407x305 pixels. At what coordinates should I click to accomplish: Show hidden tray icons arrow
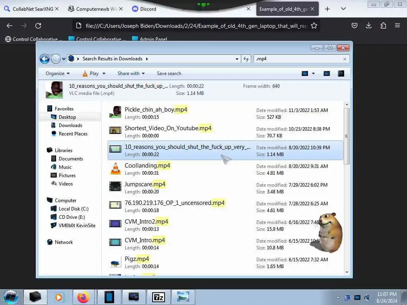click(x=338, y=297)
